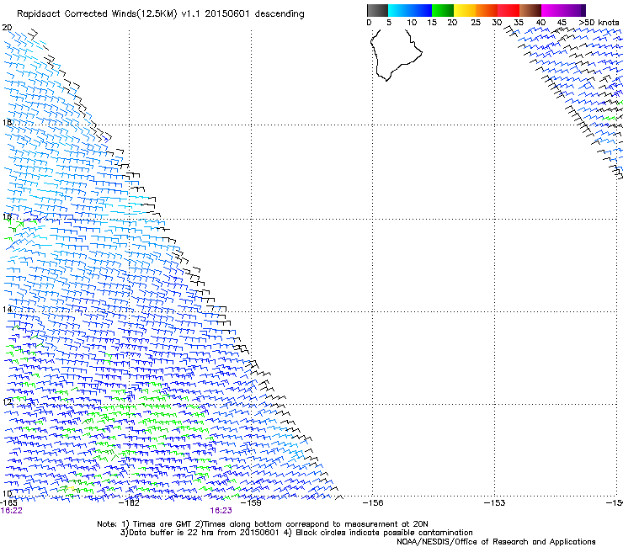The image size is (623, 547).
Task: Click the purple time stamp '16:22'
Action: pyautogui.click(x=12, y=511)
